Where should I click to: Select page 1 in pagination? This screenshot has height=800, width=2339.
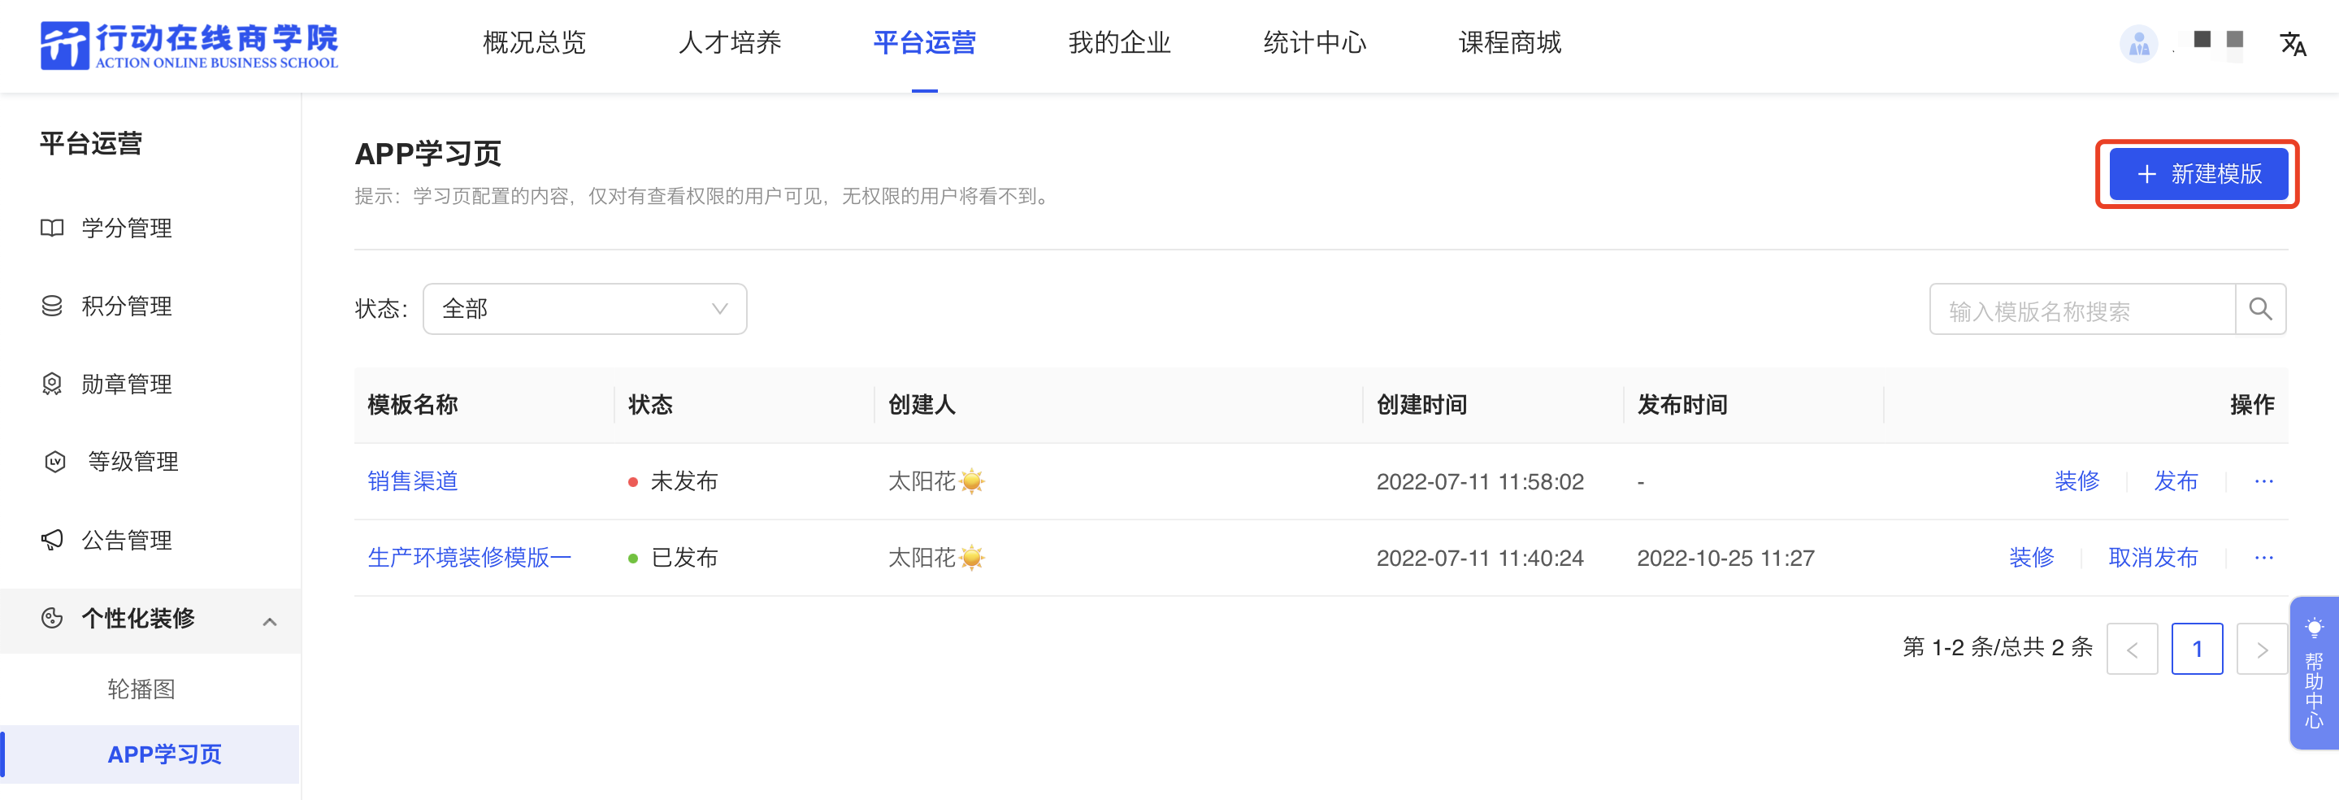click(2197, 648)
